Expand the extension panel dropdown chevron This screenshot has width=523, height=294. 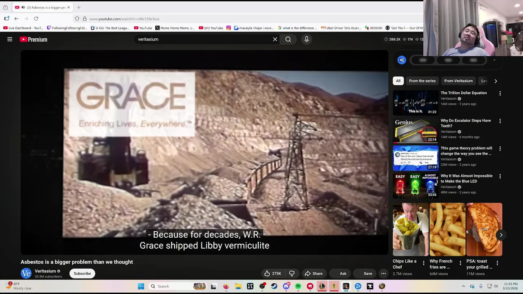[494, 60]
